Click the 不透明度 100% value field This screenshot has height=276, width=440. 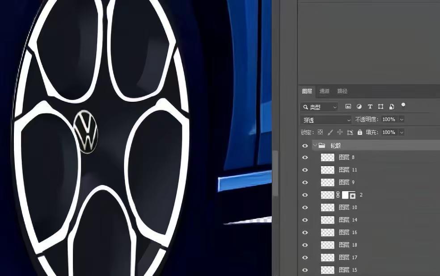pos(389,119)
